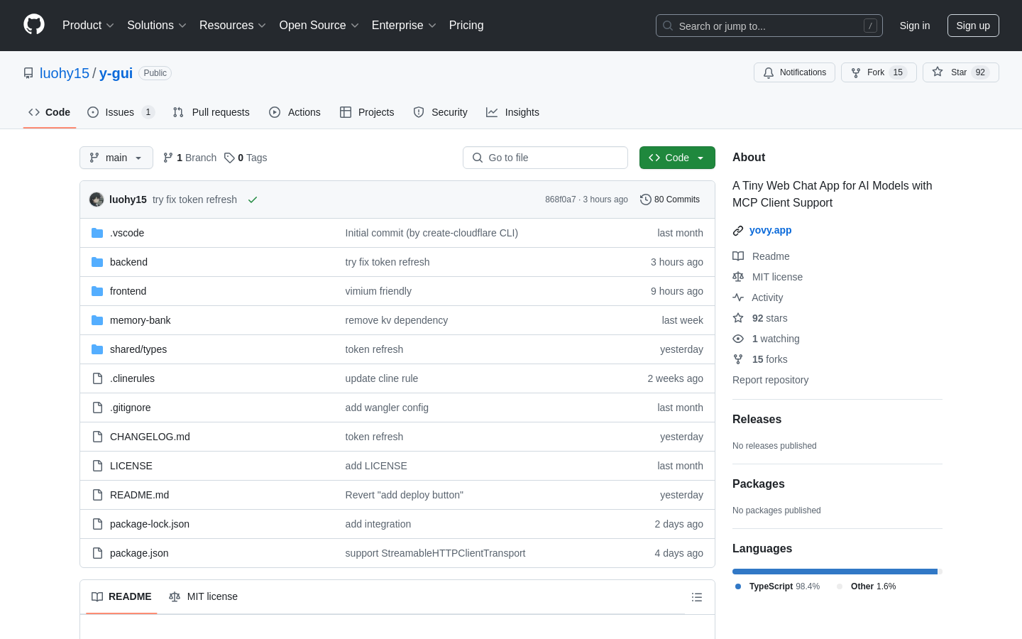This screenshot has width=1022, height=639.
Task: Select the README tab
Action: pos(121,596)
